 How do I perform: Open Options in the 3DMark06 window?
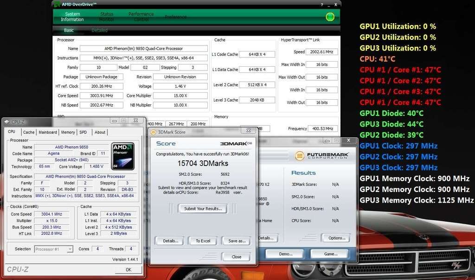coord(337,238)
